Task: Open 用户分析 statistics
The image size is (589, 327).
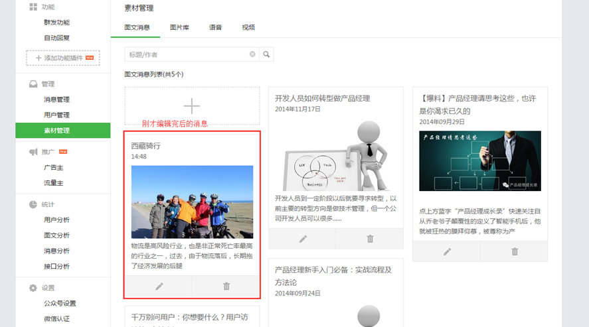Action: [x=56, y=220]
